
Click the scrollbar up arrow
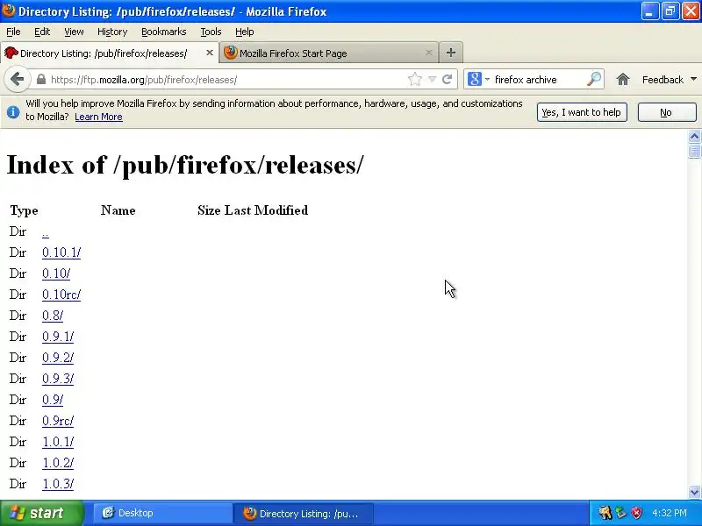tap(694, 137)
